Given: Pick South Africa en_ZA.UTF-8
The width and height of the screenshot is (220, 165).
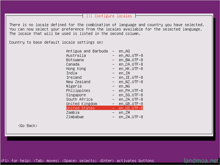Looking at the screenshot, I should tap(104, 99).
